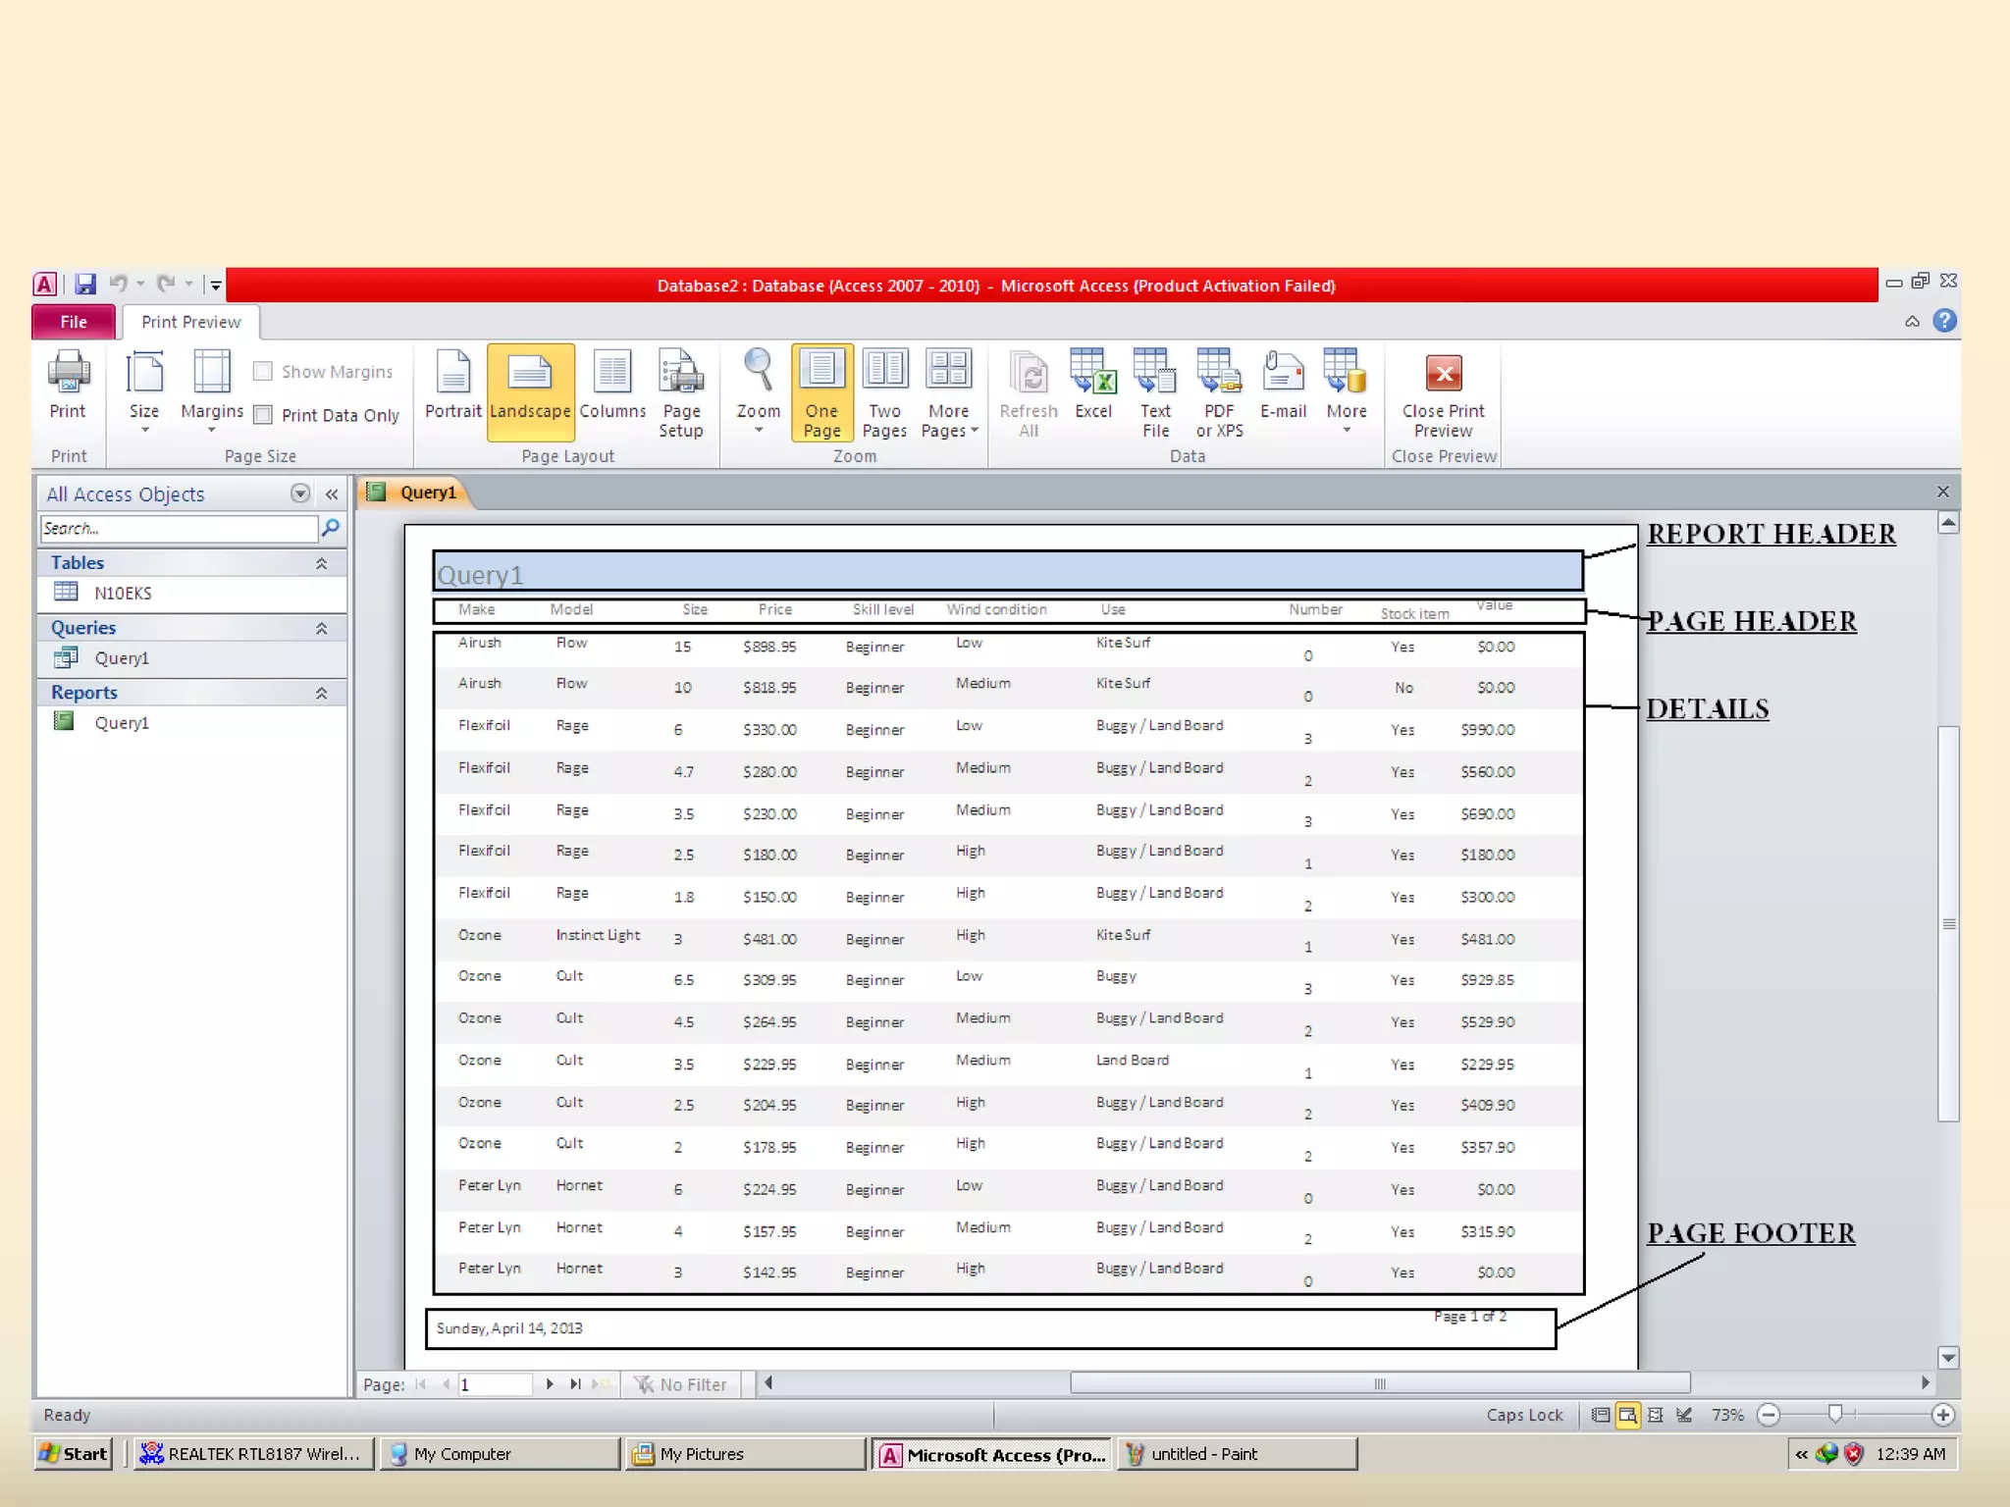
Task: Export report to Excel
Action: click(x=1092, y=386)
